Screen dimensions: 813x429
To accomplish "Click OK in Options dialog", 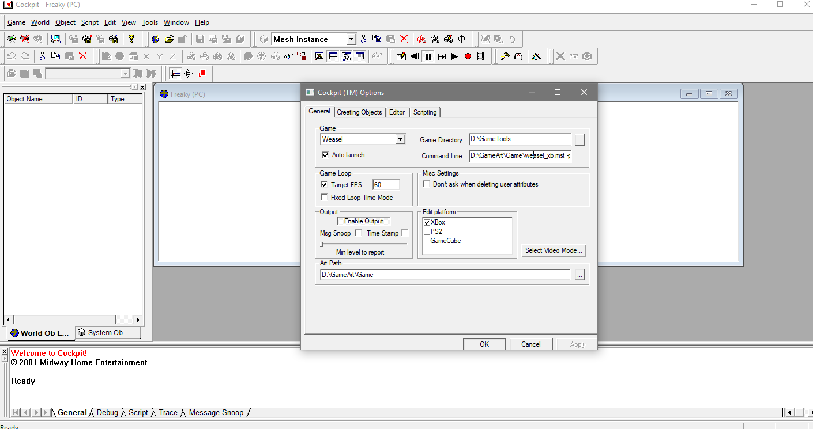I will coord(484,344).
